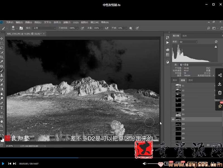Click the histogram cached-data warning triangle
The height and width of the screenshot is (168, 223).
click(x=216, y=47)
